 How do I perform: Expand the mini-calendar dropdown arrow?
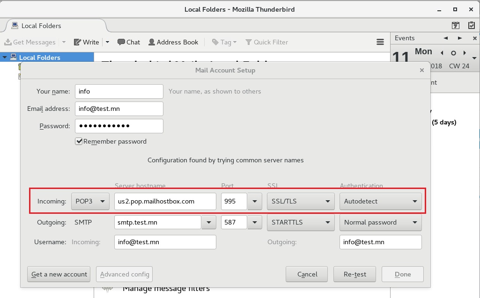coord(474,58)
